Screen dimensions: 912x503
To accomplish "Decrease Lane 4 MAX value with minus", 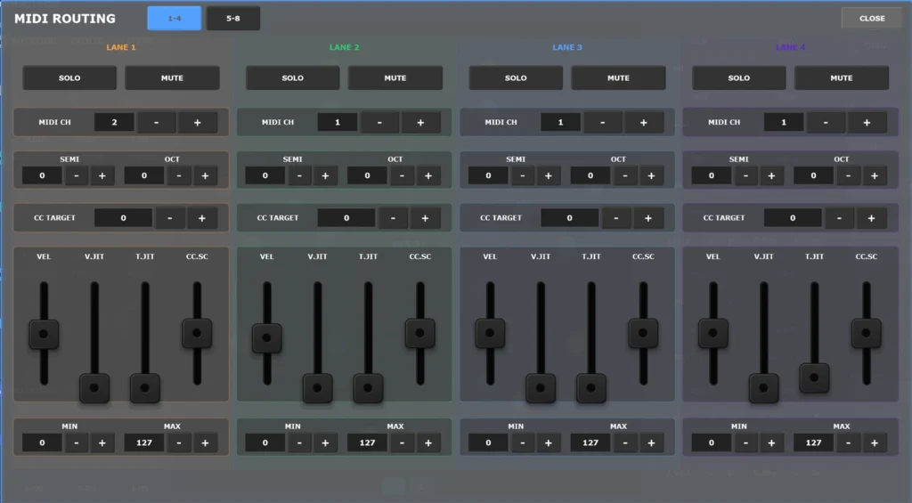I will (x=848, y=443).
